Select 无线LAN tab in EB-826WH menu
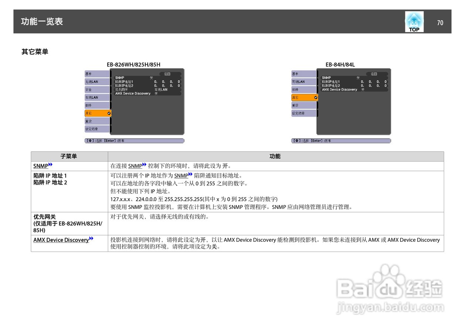The image size is (473, 334). tap(97, 82)
